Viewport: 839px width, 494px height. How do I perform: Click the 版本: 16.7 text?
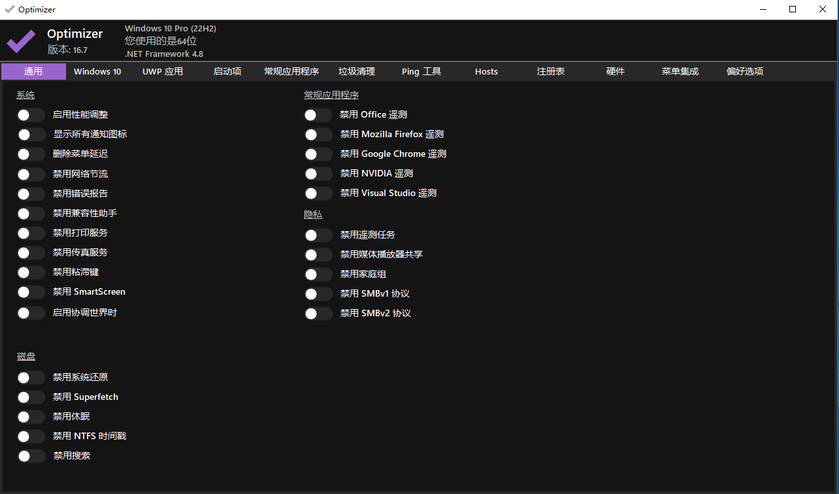click(x=67, y=50)
